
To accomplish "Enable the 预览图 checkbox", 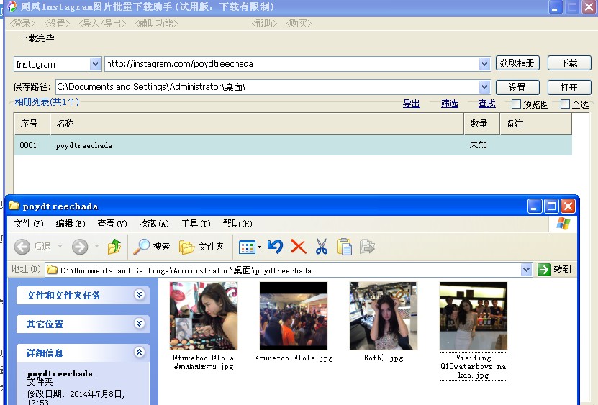I will 516,104.
